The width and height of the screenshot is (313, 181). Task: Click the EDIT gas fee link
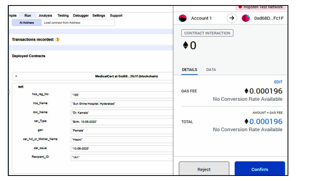pyautogui.click(x=278, y=82)
